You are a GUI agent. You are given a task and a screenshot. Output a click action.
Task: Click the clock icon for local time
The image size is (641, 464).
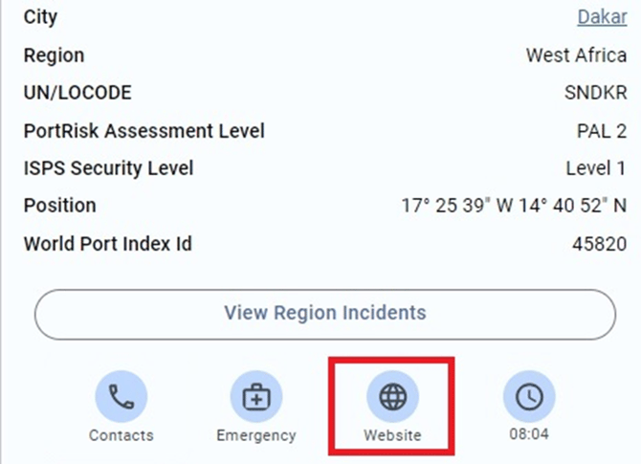coord(529,397)
